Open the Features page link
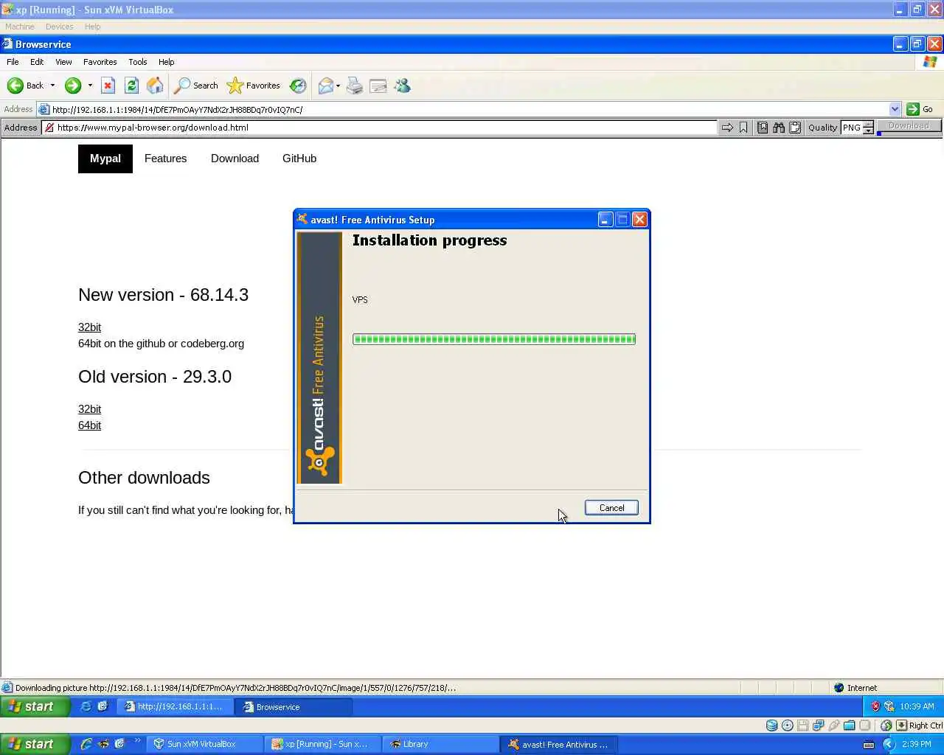 [x=165, y=159]
